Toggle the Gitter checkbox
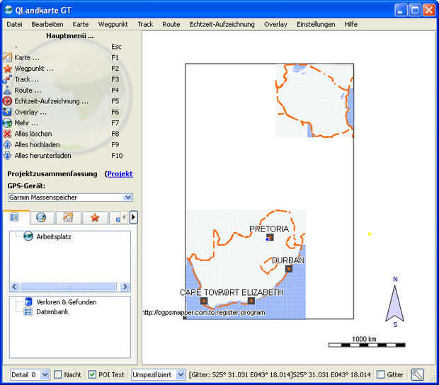 (x=381, y=374)
